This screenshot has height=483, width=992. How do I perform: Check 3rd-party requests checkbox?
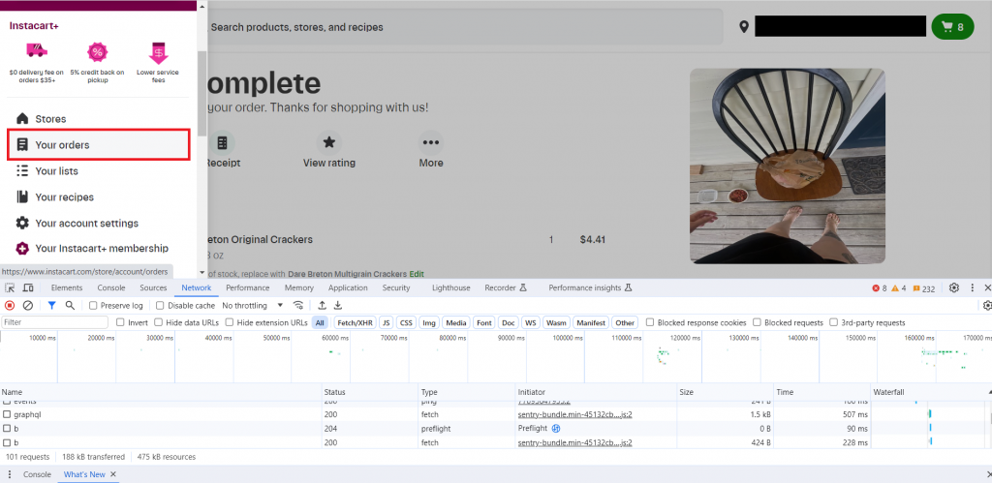click(833, 322)
